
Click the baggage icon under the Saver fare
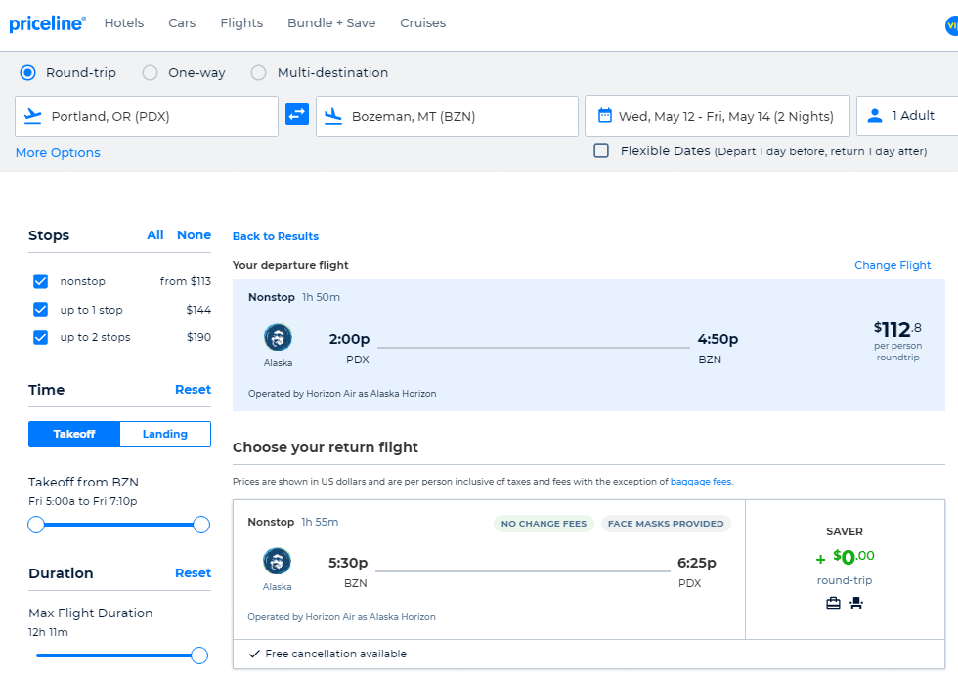click(x=833, y=604)
